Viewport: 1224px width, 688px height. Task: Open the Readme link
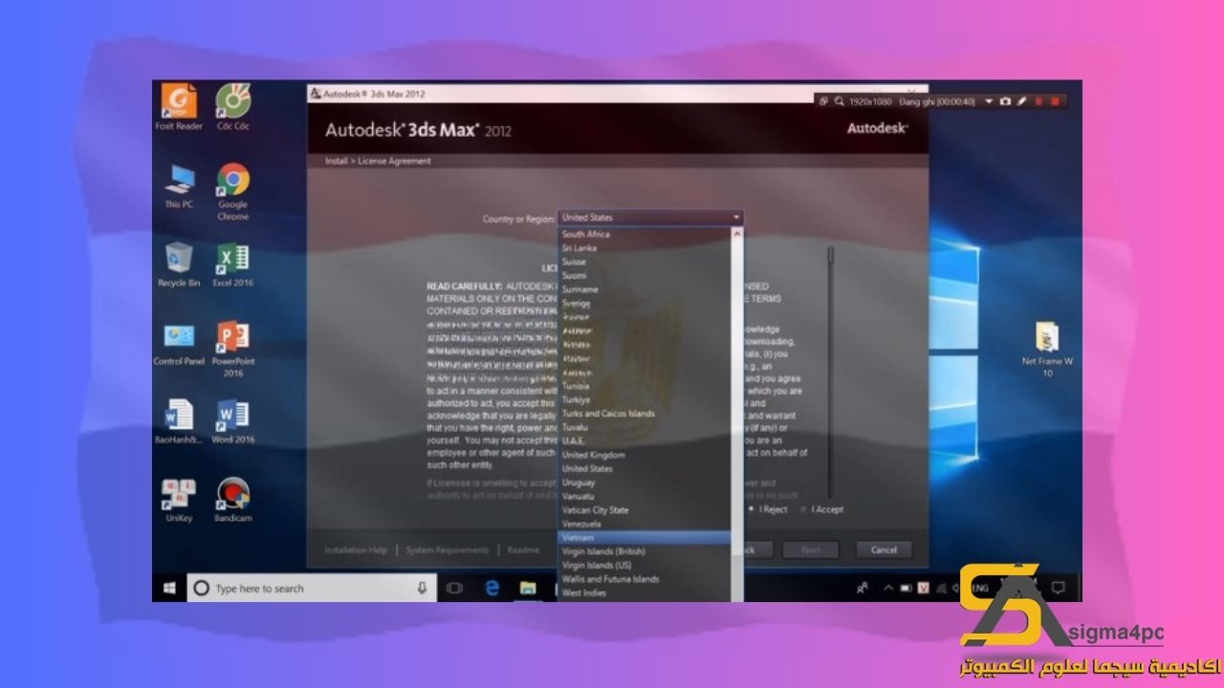(x=523, y=549)
